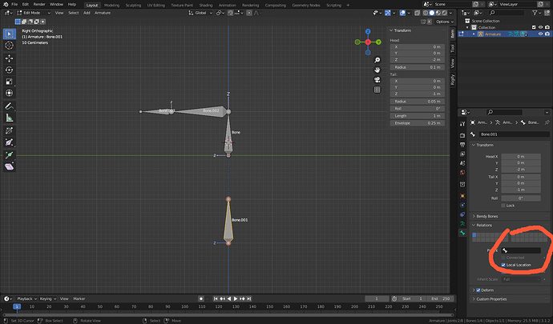Toggle the Deform checkbox
The width and height of the screenshot is (553, 324).
[x=478, y=290]
